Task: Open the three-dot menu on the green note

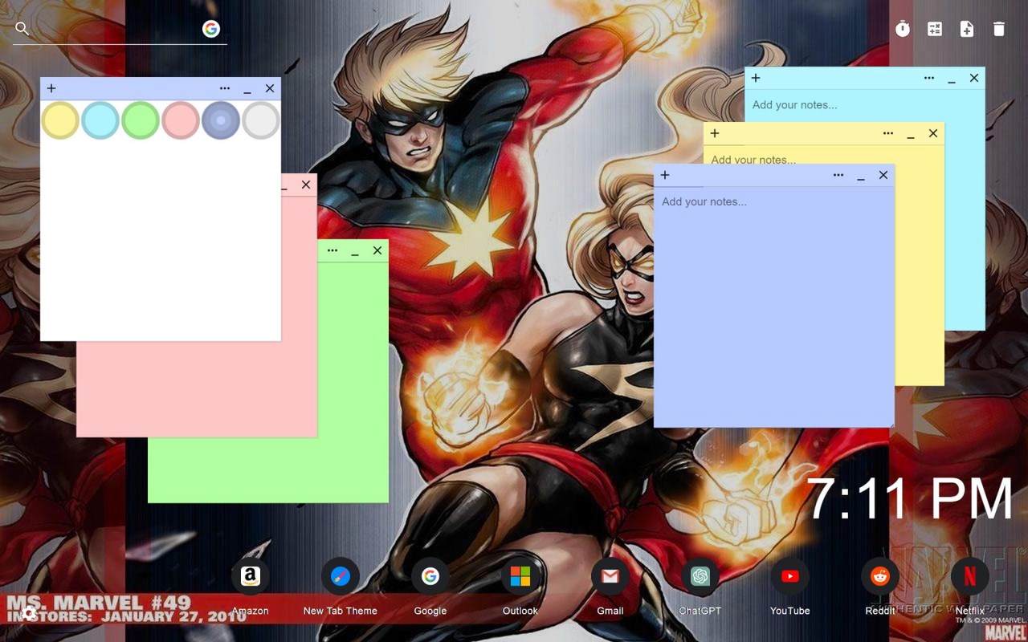Action: coord(332,250)
